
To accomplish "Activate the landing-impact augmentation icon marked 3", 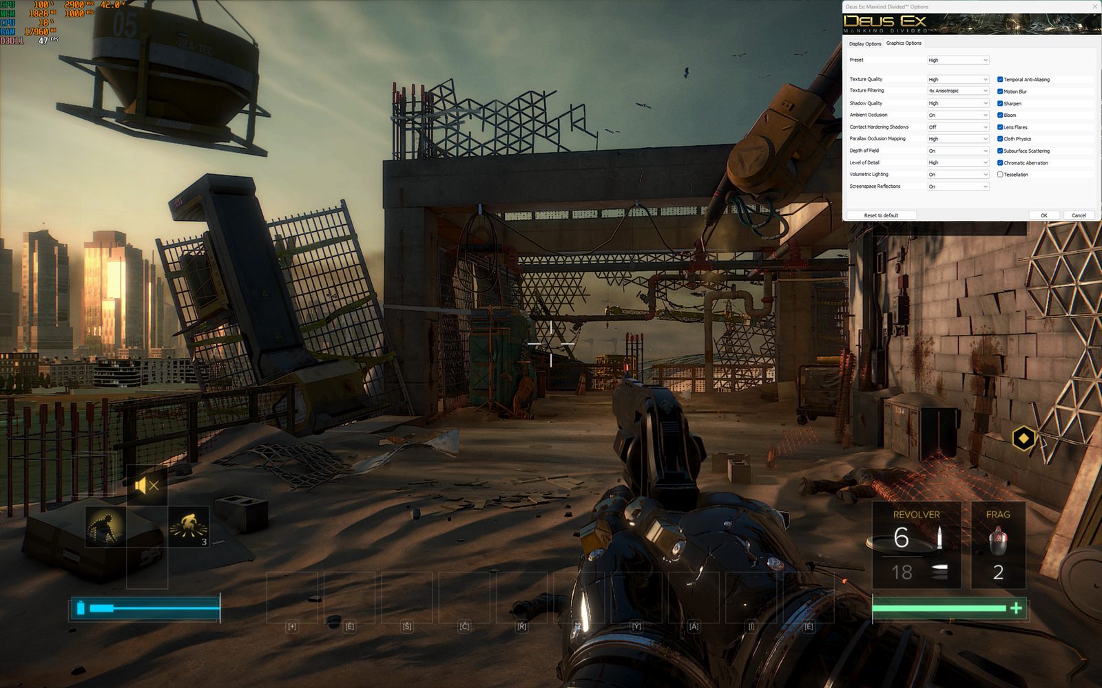I will (188, 527).
